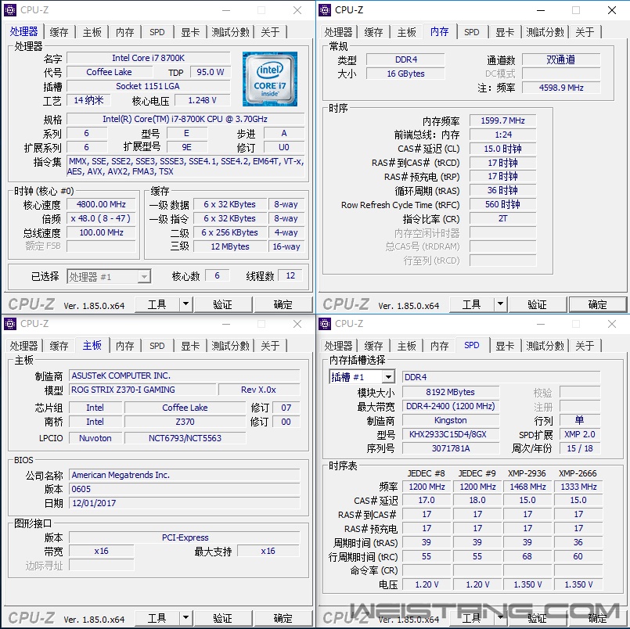Expand the 工具 arrow in the mainboard window

point(185,618)
